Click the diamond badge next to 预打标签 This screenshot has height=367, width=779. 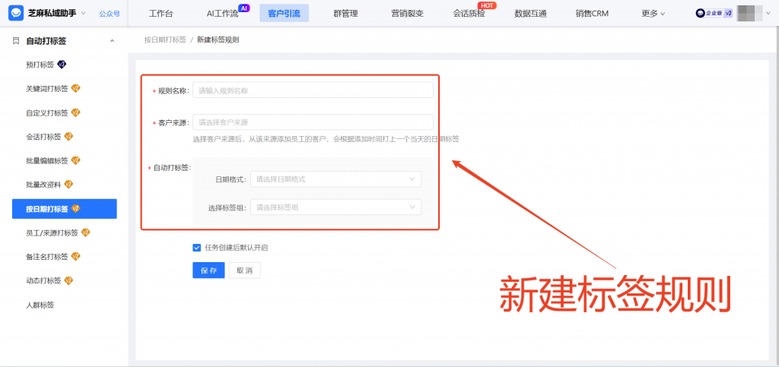(x=62, y=65)
